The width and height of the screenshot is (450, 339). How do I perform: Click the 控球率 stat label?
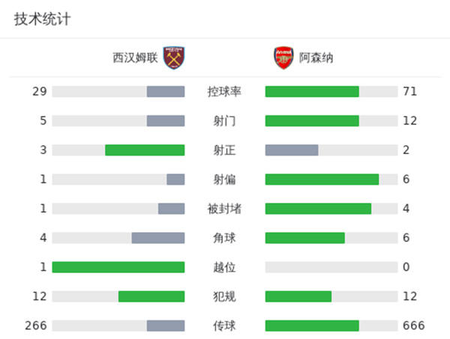[224, 92]
